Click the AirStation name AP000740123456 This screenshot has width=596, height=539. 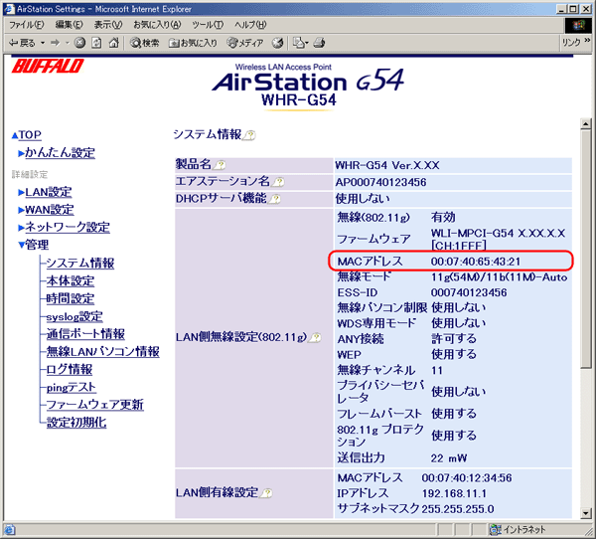[x=380, y=182]
